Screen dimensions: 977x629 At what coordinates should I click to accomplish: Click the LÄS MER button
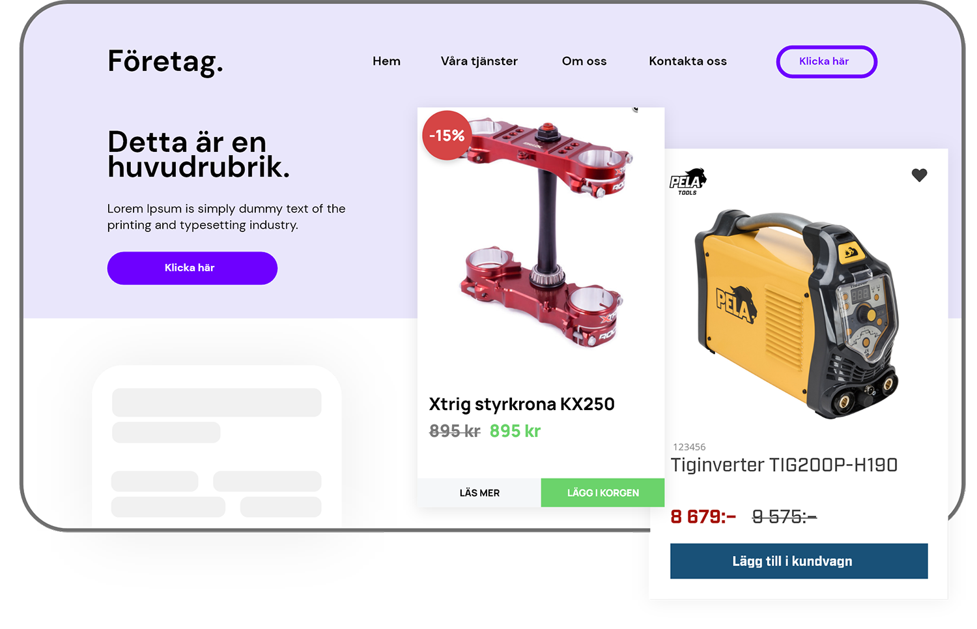pos(479,493)
